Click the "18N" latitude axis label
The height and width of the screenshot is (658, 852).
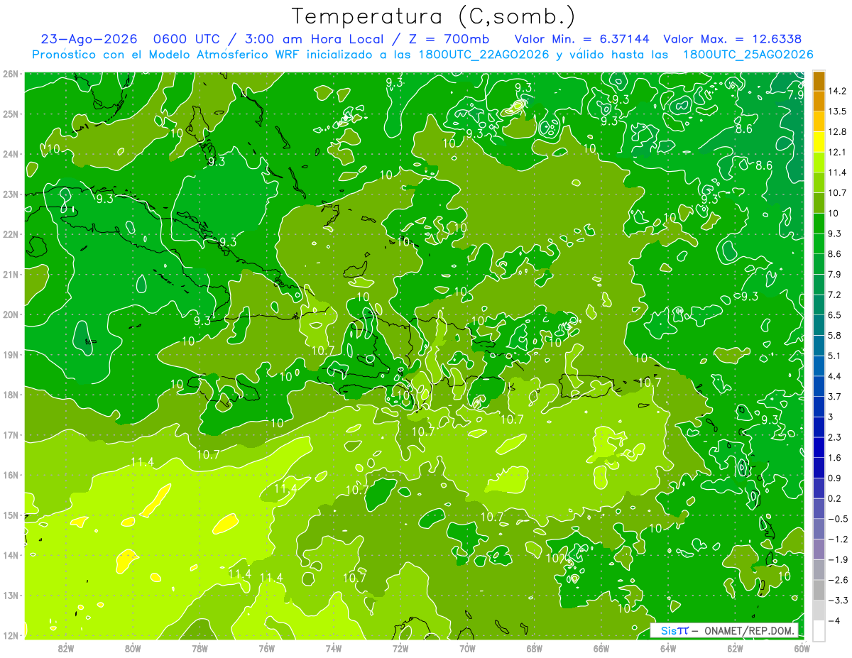11,395
